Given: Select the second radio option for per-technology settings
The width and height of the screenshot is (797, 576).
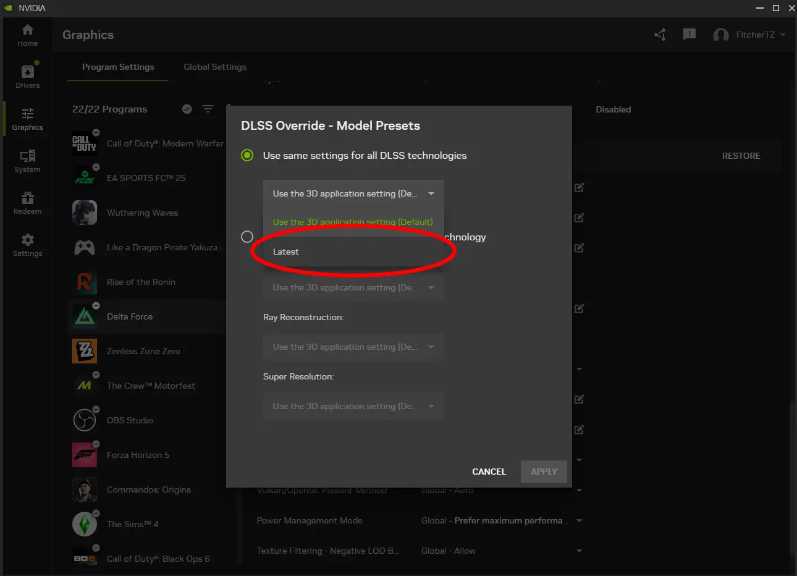Looking at the screenshot, I should pyautogui.click(x=247, y=237).
